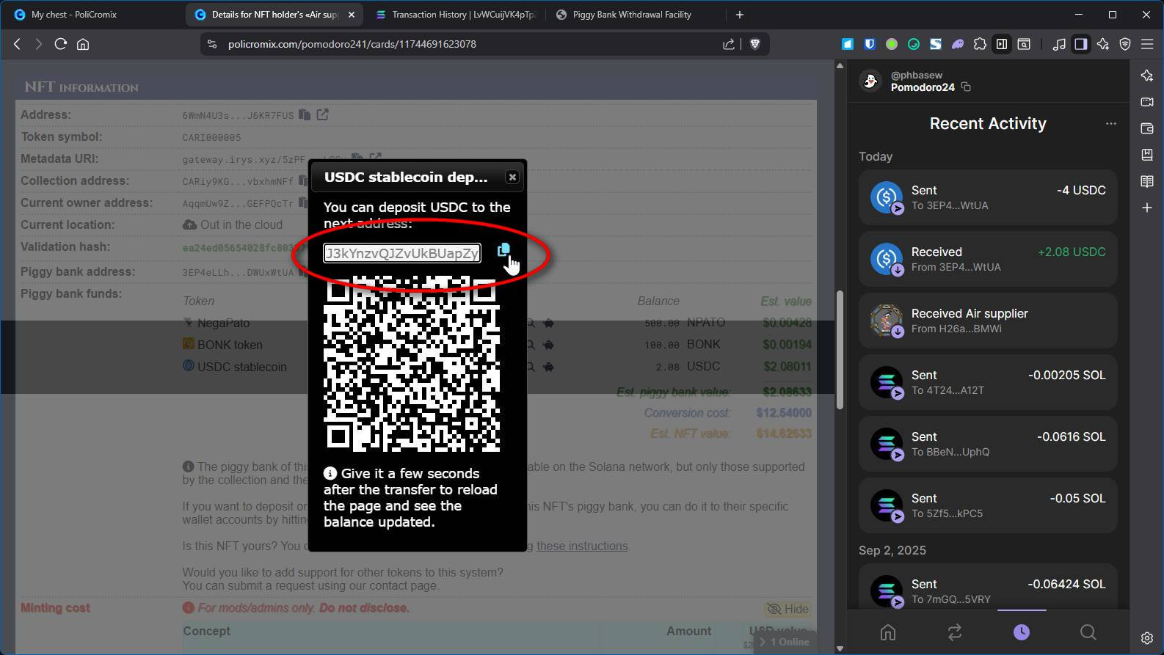The image size is (1164, 655).
Task: Close the Details for NFT holder's tab
Action: [x=351, y=15]
